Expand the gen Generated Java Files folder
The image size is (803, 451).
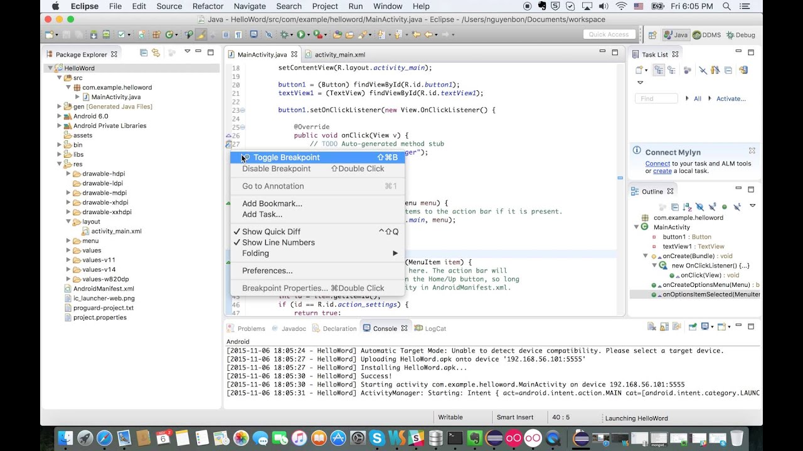click(x=59, y=106)
